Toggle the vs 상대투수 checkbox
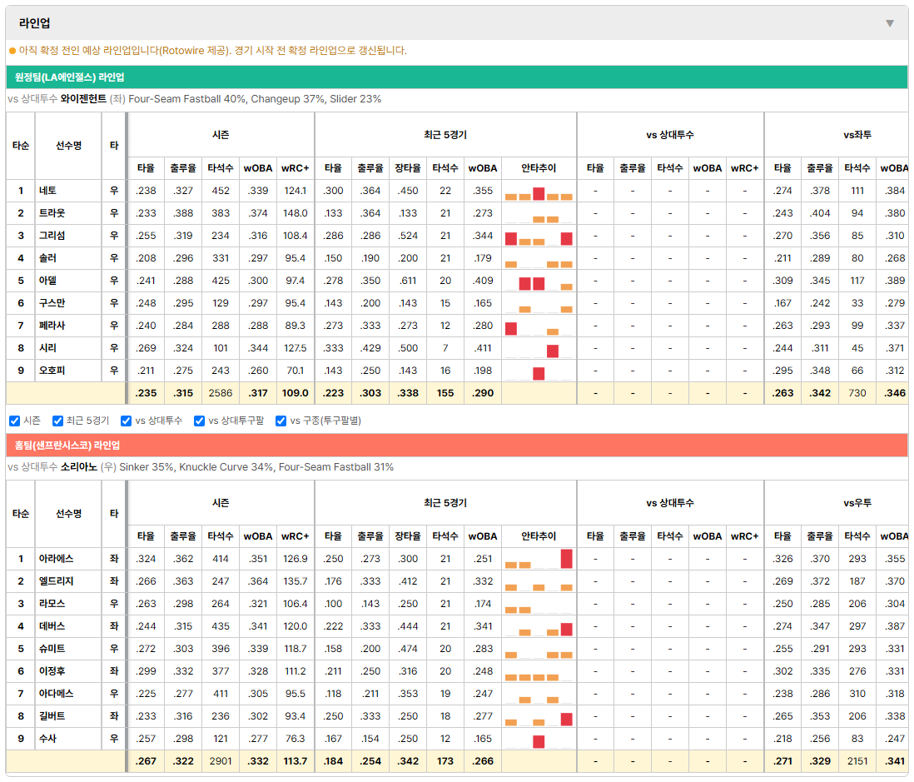914x782 pixels. click(x=126, y=421)
